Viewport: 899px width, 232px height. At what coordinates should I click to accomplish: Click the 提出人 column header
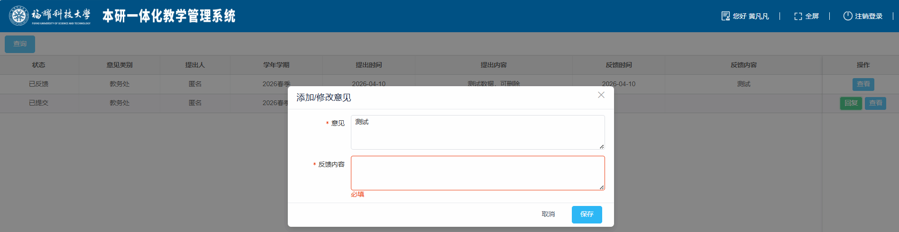[195, 65]
